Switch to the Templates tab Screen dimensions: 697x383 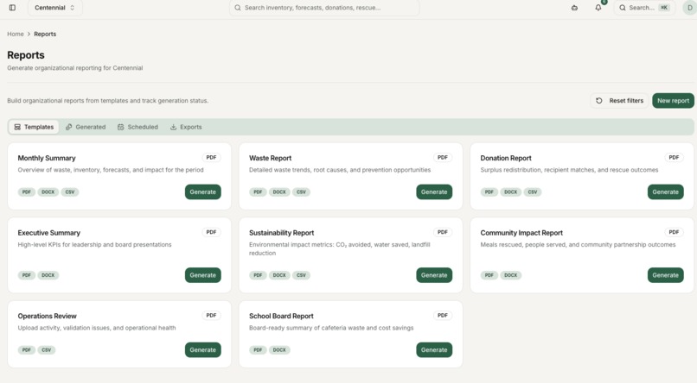[34, 127]
